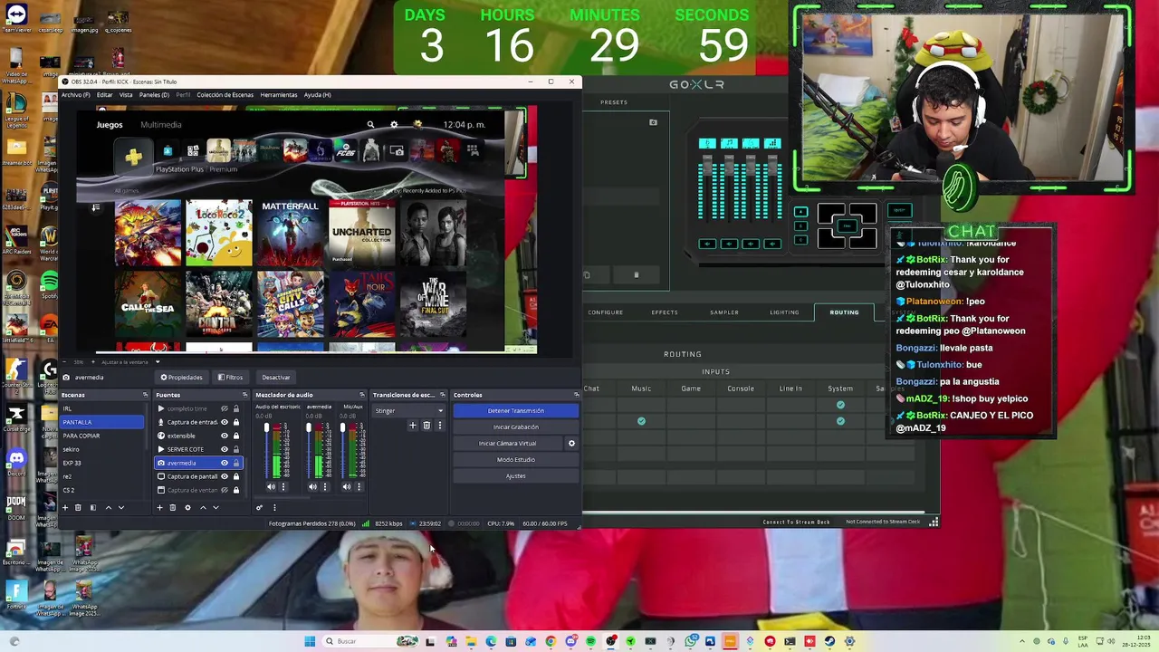The height and width of the screenshot is (652, 1159).
Task: Open transition properties dots menu
Action: click(440, 425)
